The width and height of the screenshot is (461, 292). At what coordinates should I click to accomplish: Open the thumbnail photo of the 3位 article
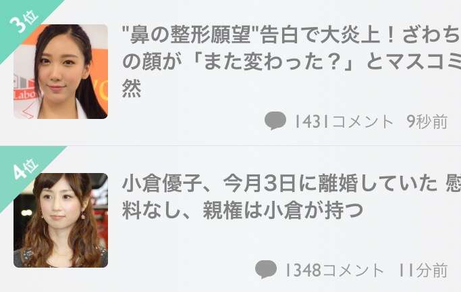point(61,72)
